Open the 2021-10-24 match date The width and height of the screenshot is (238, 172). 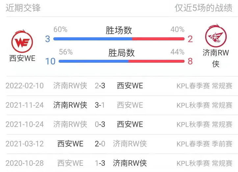(25, 124)
